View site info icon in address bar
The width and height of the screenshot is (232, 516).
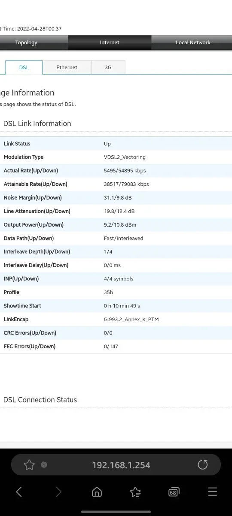click(x=44, y=465)
